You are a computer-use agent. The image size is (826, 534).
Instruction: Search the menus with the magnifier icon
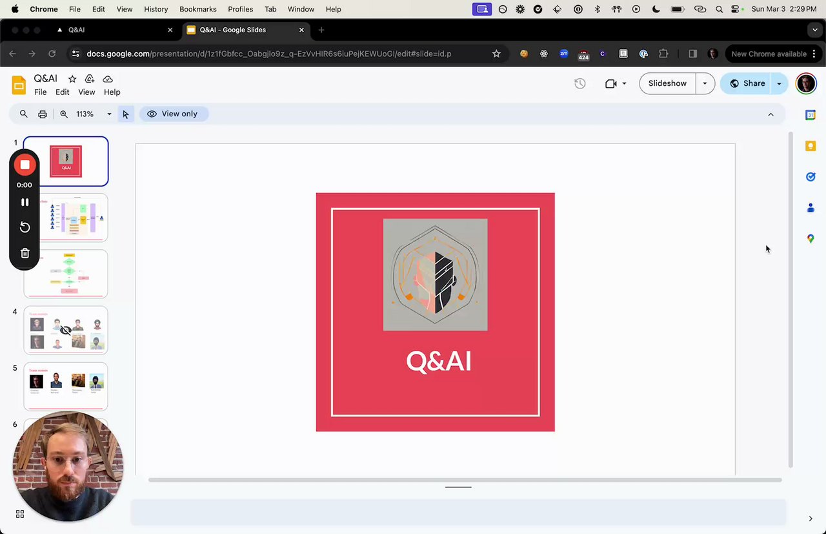[x=24, y=114]
